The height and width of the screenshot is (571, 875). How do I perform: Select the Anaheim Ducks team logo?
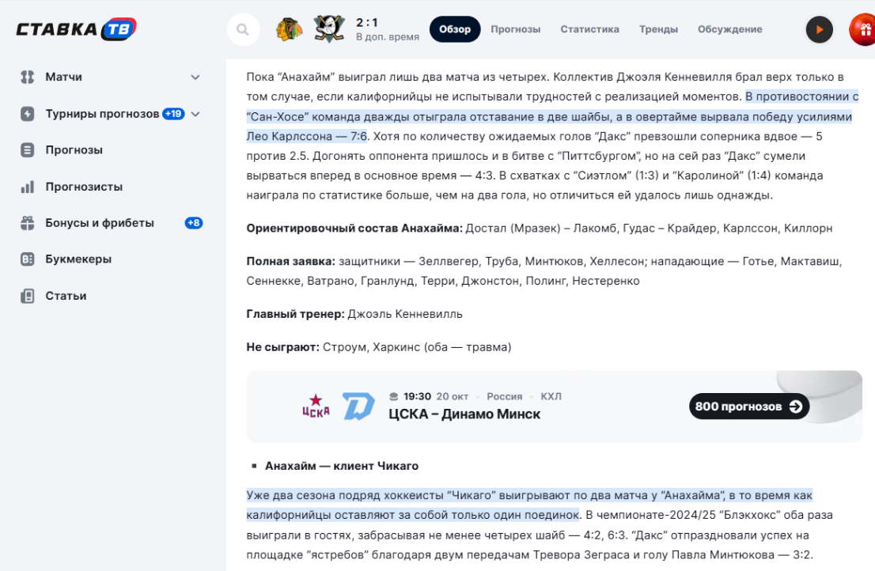pos(328,28)
